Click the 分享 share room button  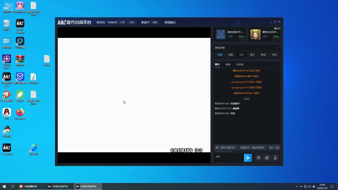click(122, 22)
